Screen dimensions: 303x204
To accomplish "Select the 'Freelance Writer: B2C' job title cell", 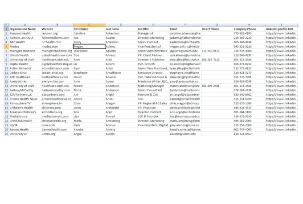I will [x=153, y=81].
